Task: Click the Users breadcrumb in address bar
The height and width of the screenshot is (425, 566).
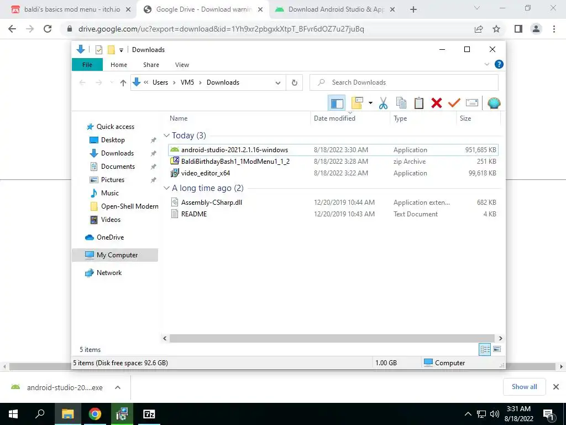Action: tap(160, 82)
